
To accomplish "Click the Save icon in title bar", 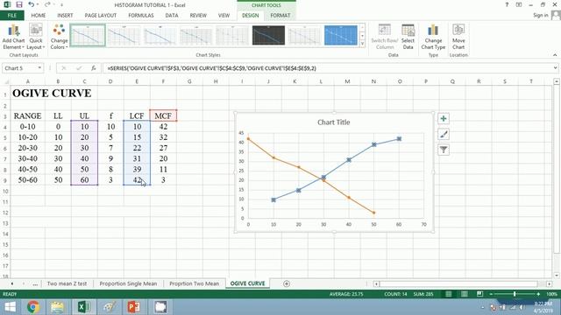I will coord(19,4).
